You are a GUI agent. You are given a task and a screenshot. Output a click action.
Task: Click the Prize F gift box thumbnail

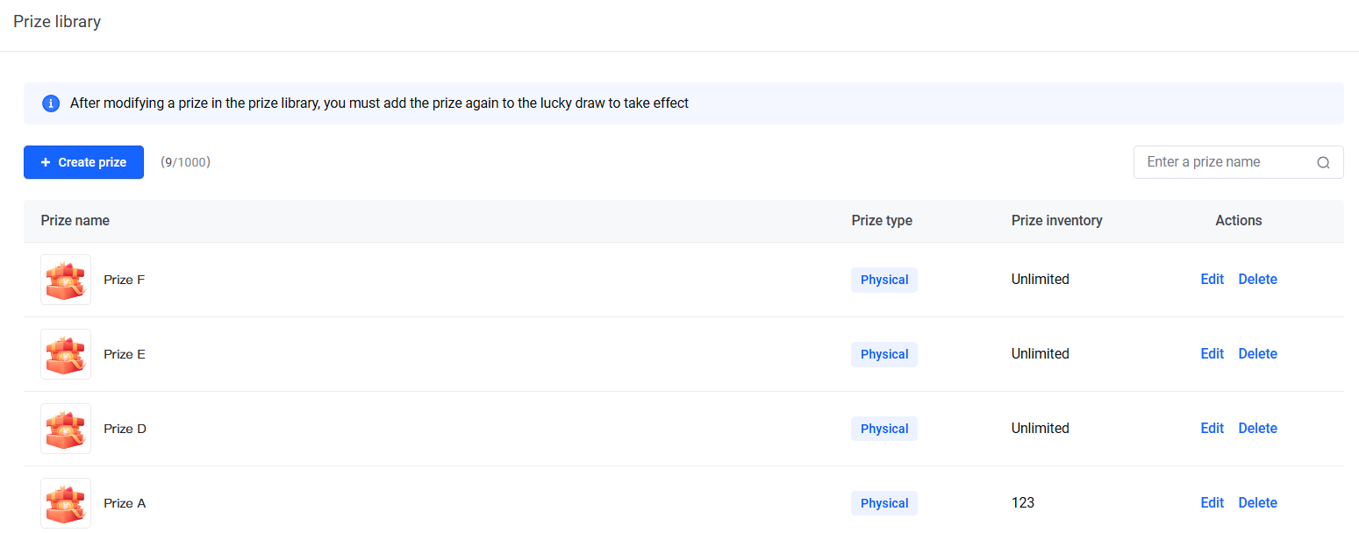tap(66, 280)
